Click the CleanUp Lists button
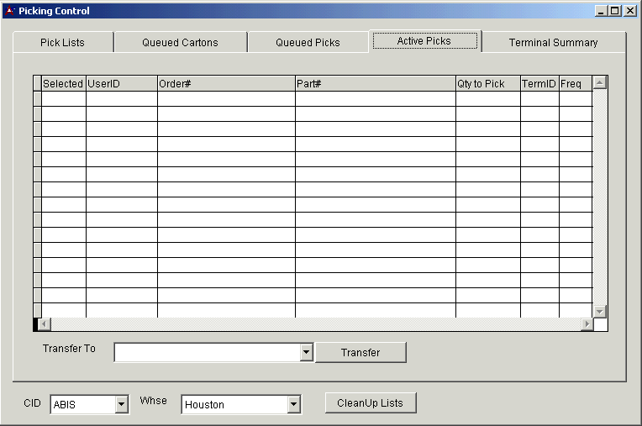The width and height of the screenshot is (642, 426). click(370, 403)
